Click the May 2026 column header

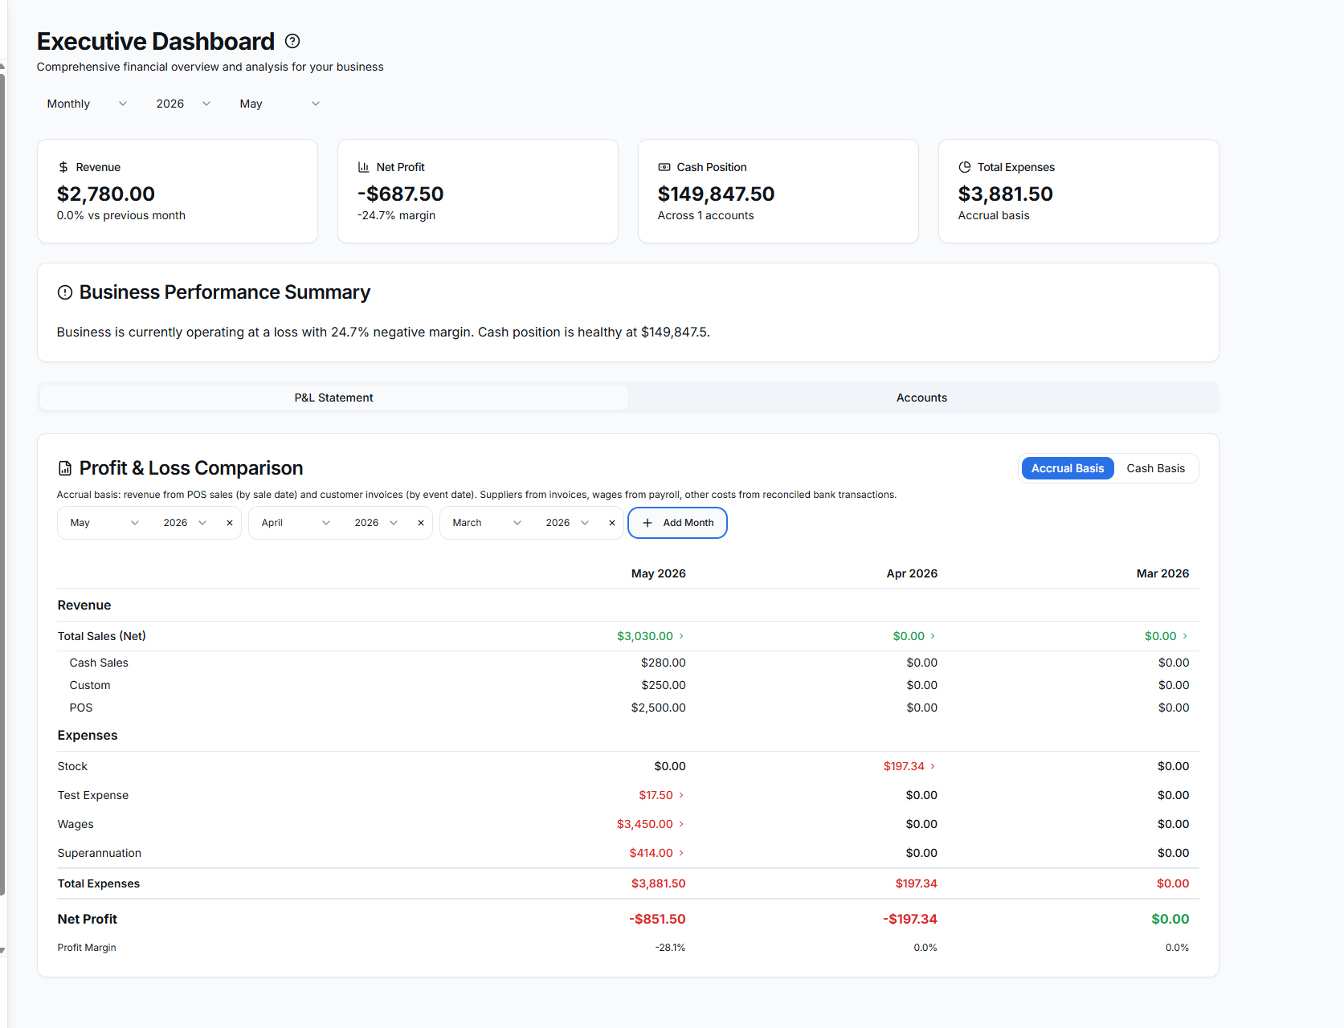[x=658, y=573]
